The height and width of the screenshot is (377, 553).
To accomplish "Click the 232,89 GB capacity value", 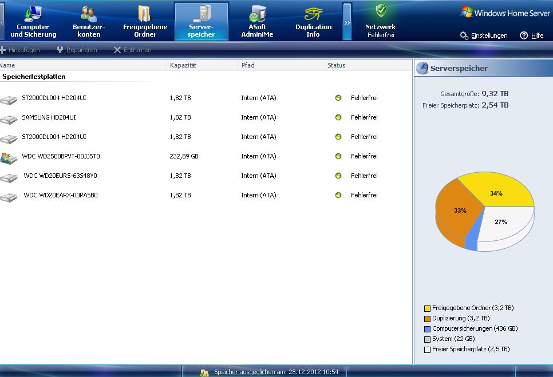I will coord(184,156).
